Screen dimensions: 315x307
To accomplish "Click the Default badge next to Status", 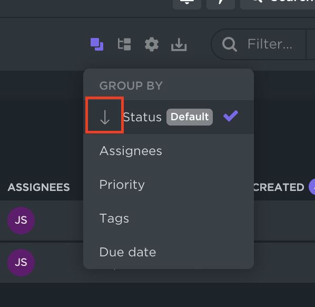I will [190, 117].
